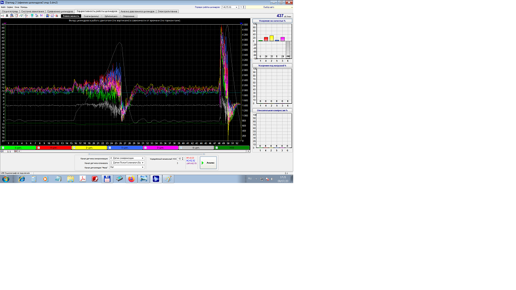This screenshot has height=290, width=516.
Task: Open the Windows Start menu
Action: 6,179
